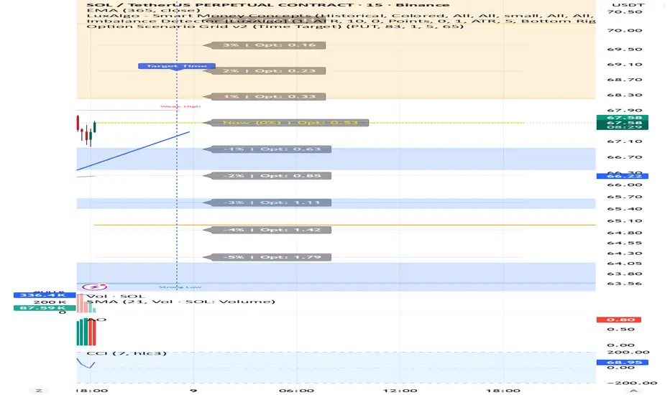Image resolution: width=670 pixels, height=395 pixels.
Task: Click the '-2% | Opt: 0.85' label
Action: 267,176
